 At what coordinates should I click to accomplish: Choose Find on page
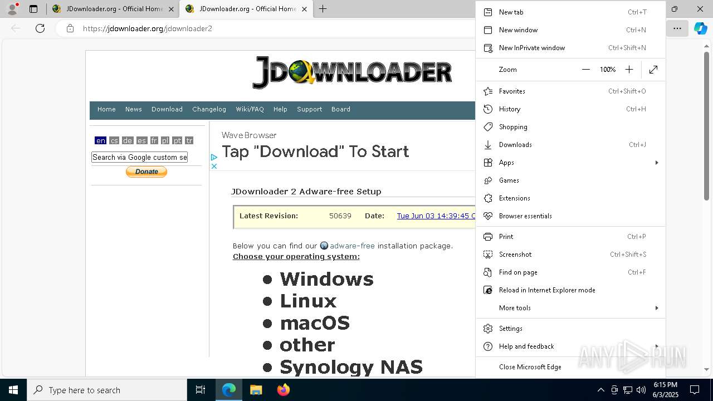(x=570, y=272)
